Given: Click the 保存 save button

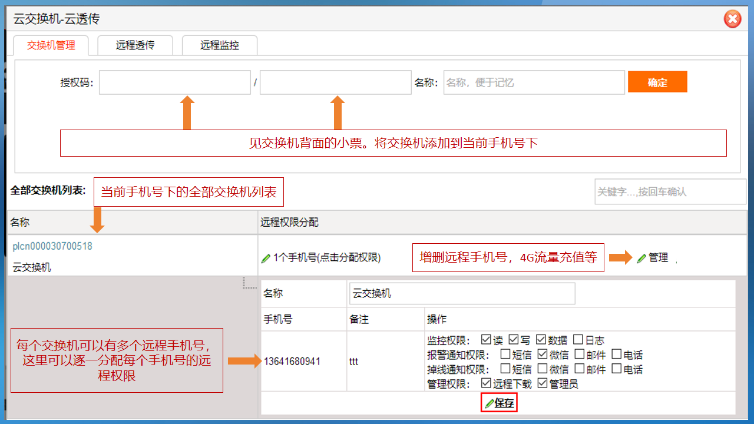Looking at the screenshot, I should (500, 403).
